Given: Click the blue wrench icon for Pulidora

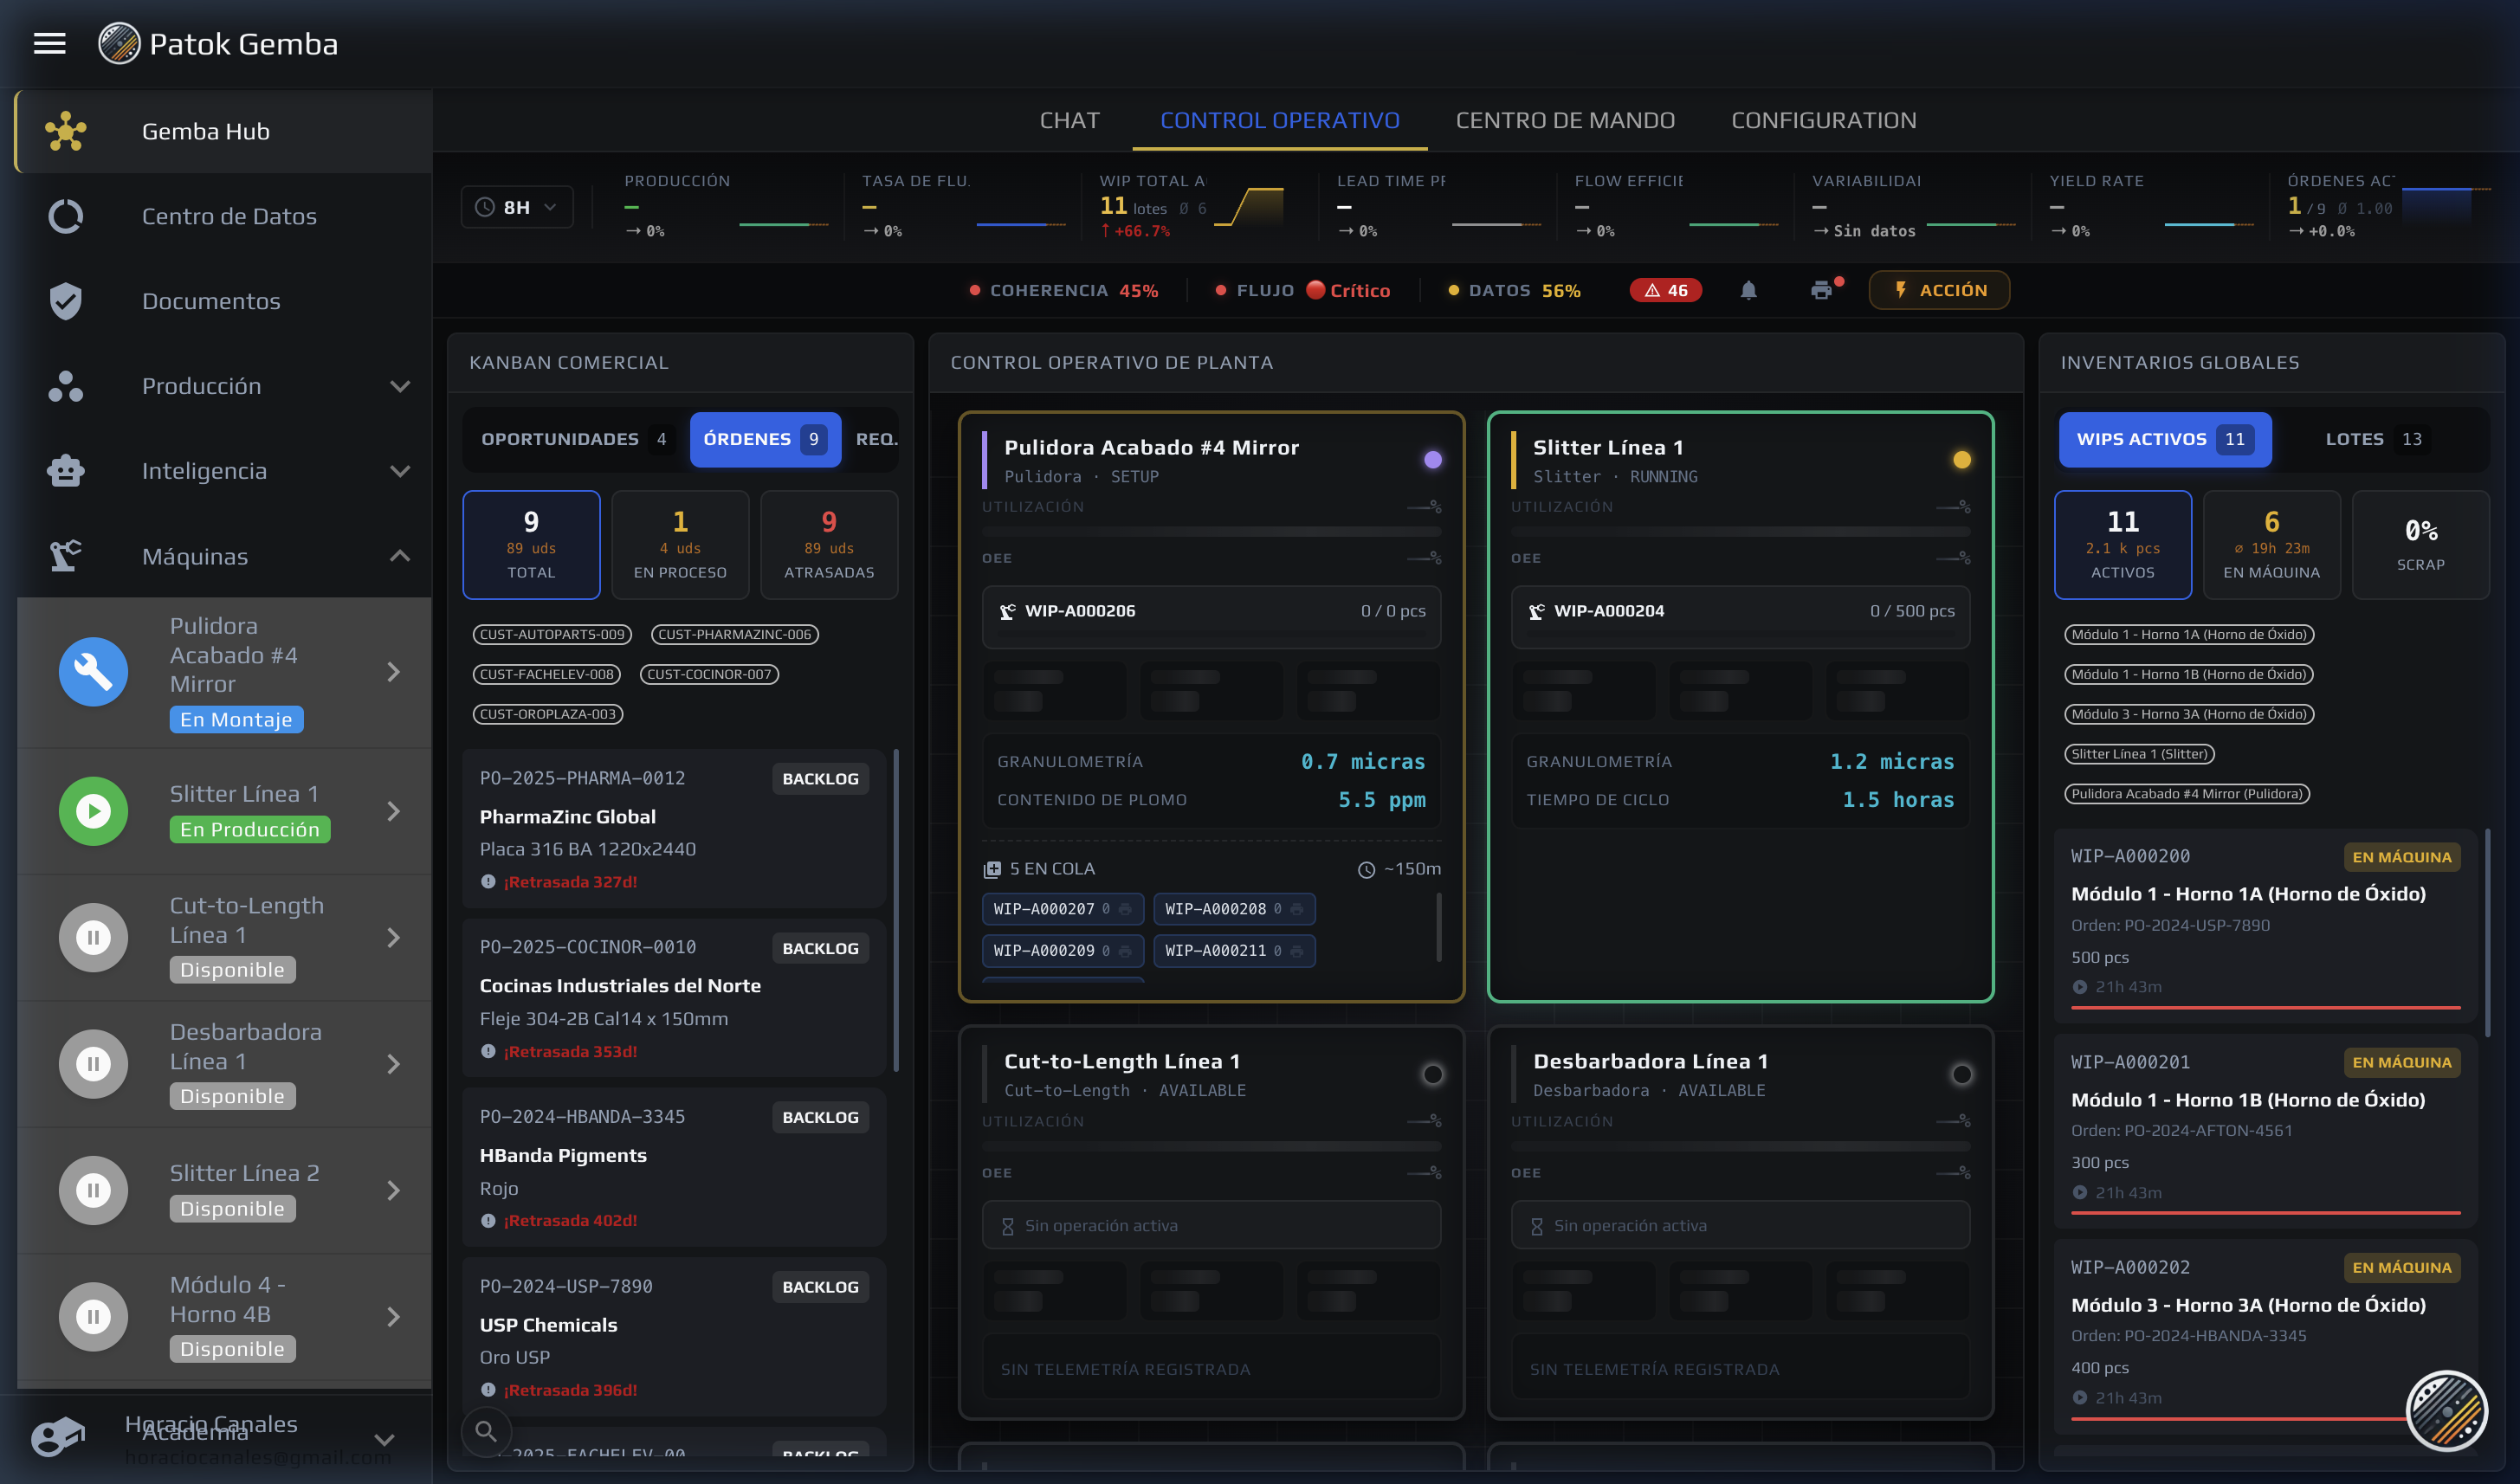Looking at the screenshot, I should 93,672.
